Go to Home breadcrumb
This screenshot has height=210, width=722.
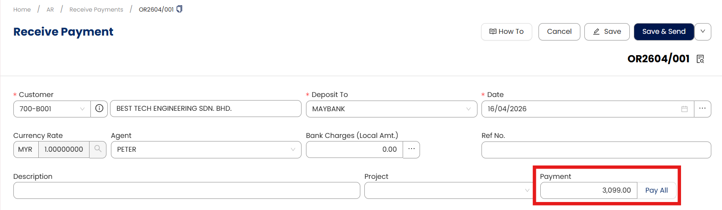[22, 9]
